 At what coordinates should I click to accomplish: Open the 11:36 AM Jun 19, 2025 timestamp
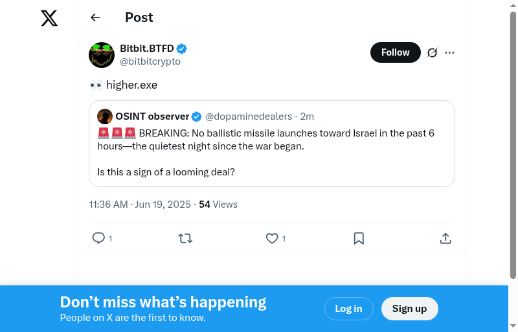click(140, 205)
